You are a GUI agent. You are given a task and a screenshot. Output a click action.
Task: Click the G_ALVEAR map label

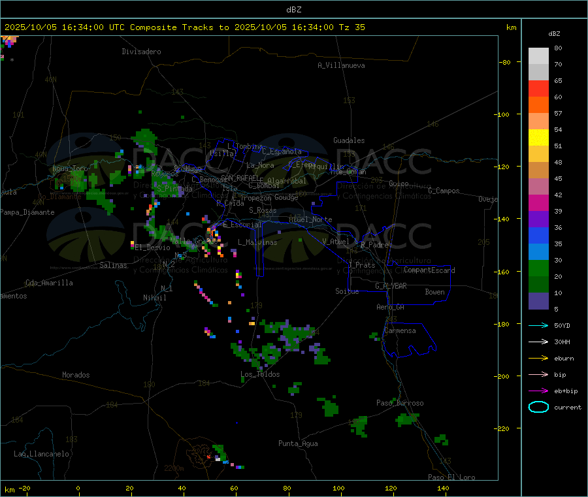[x=391, y=286]
